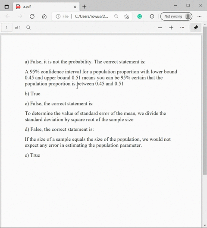Click line 'To determine the value of standard error'
Screen dimensions: 207x228
pos(95,113)
